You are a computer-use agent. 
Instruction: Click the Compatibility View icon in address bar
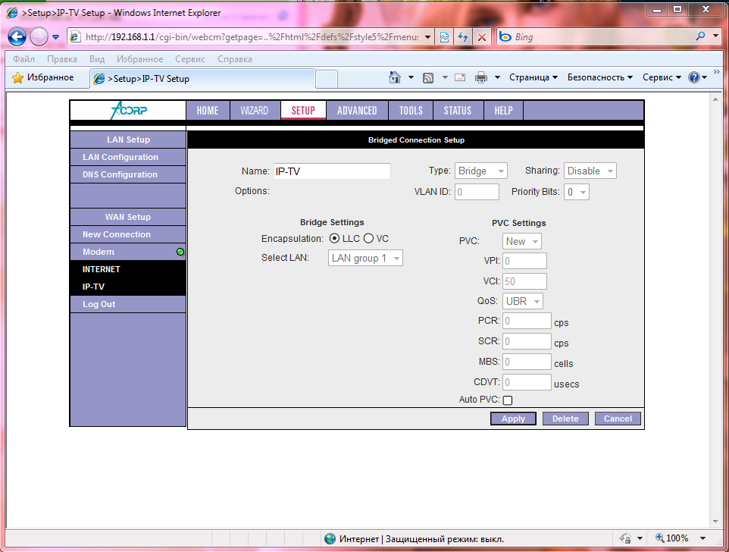click(445, 37)
